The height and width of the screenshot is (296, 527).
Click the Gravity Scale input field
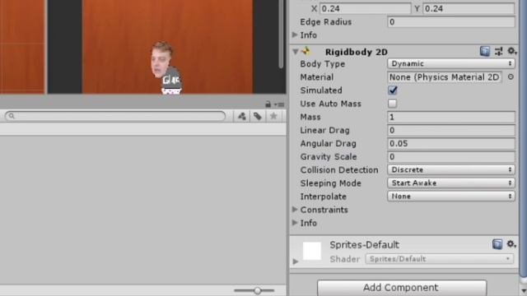click(451, 156)
